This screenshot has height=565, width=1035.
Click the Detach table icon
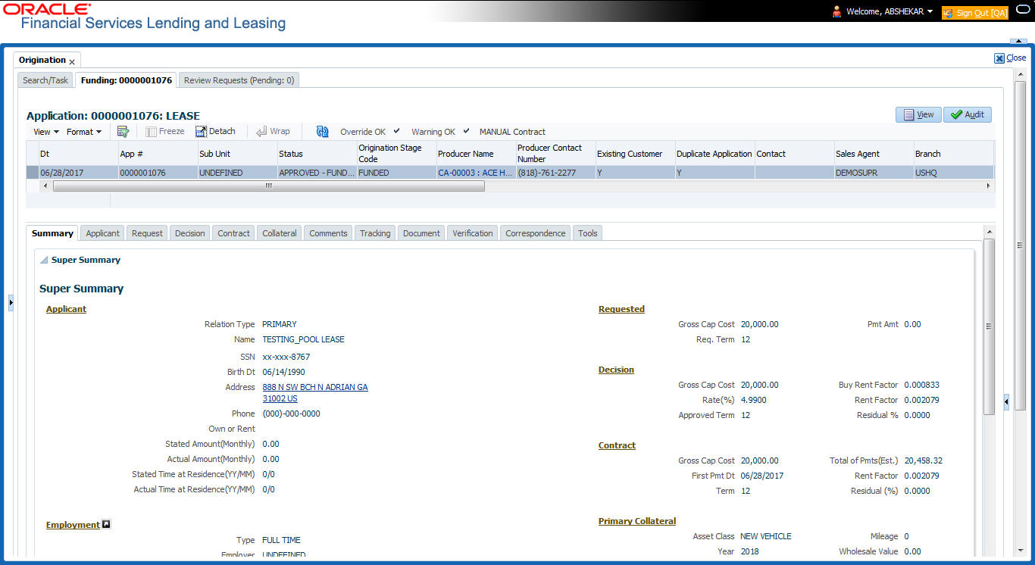pos(202,132)
